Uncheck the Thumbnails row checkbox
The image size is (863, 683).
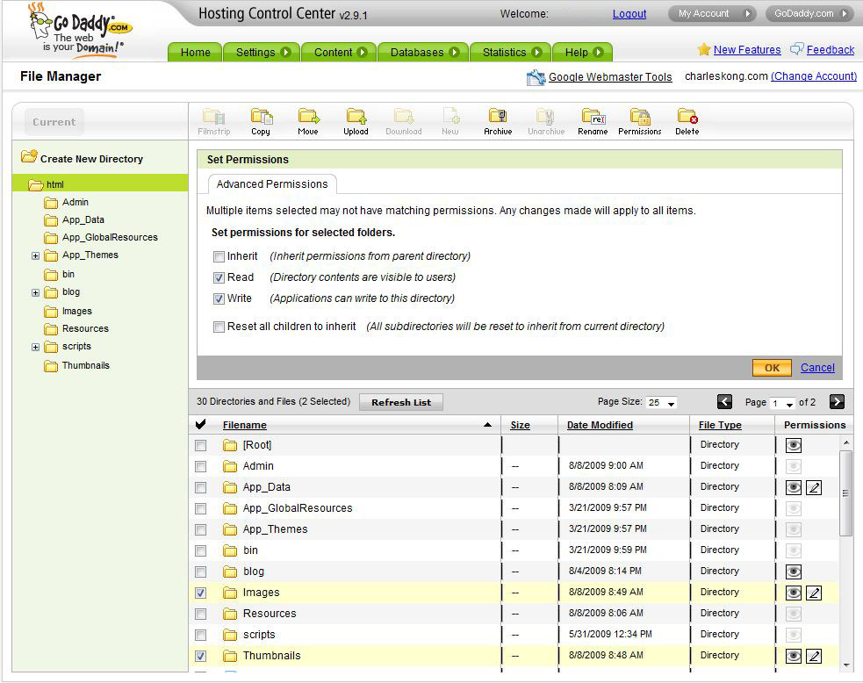201,656
